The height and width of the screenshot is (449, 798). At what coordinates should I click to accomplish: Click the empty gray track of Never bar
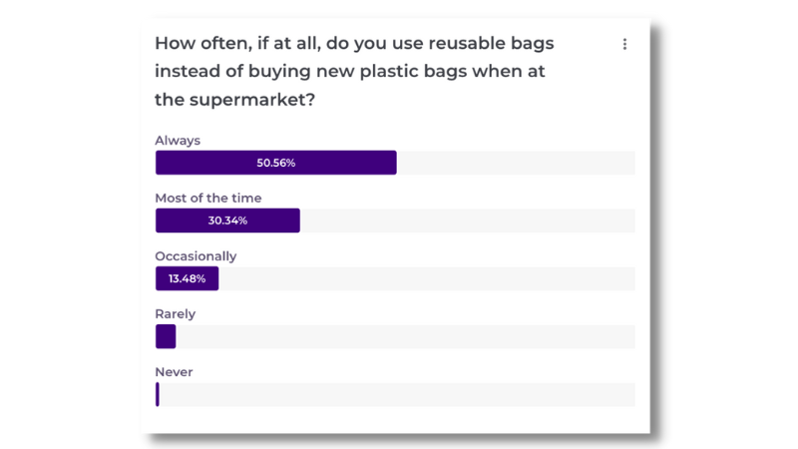tap(397, 394)
